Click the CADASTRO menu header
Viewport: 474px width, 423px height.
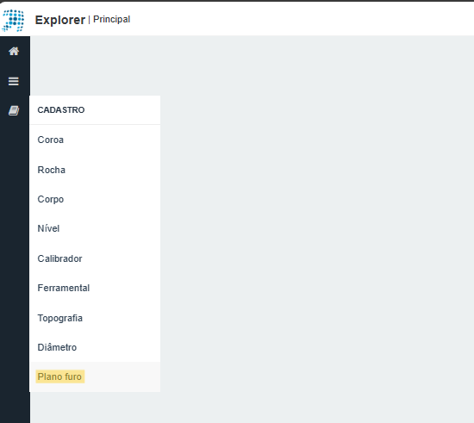click(x=61, y=110)
